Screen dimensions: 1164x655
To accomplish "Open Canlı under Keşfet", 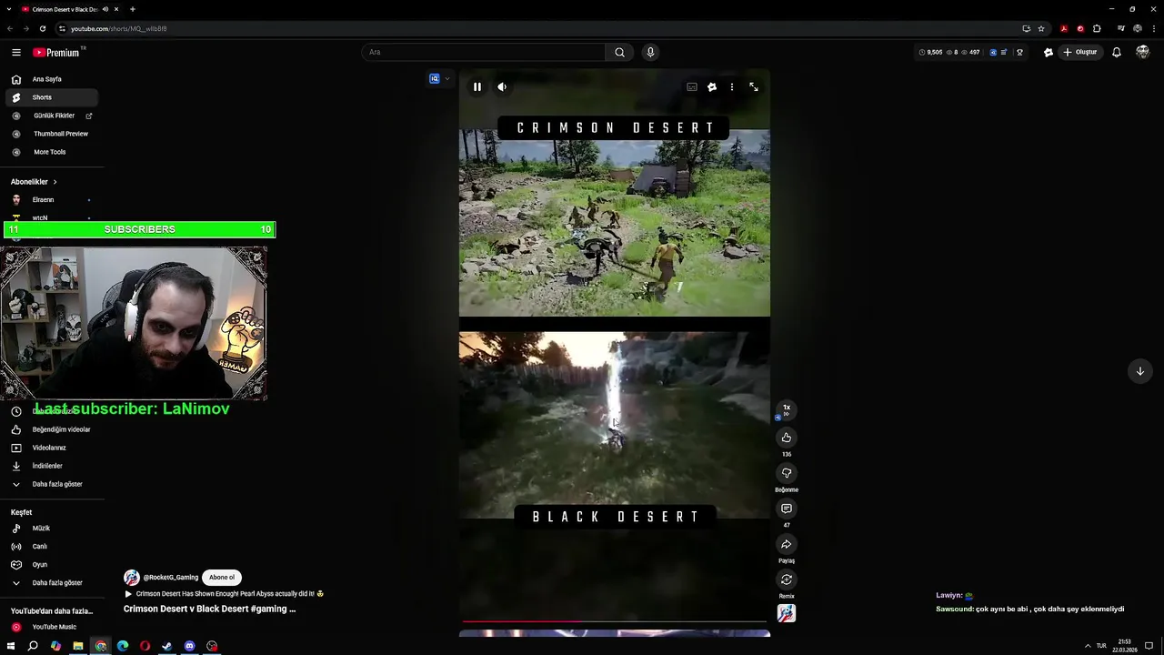I will pyautogui.click(x=52, y=546).
